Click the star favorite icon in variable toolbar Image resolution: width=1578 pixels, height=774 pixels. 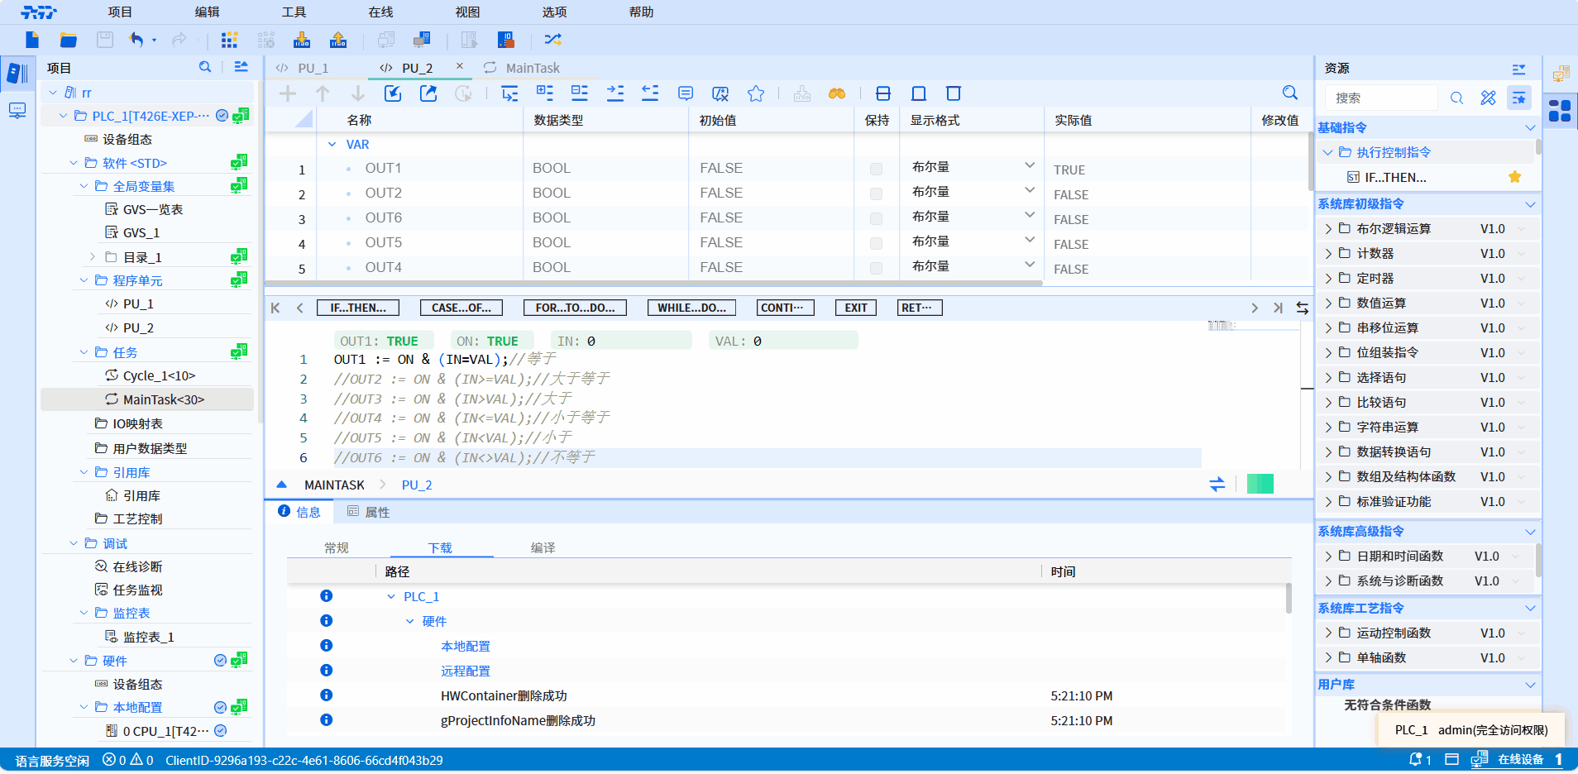[x=755, y=93]
